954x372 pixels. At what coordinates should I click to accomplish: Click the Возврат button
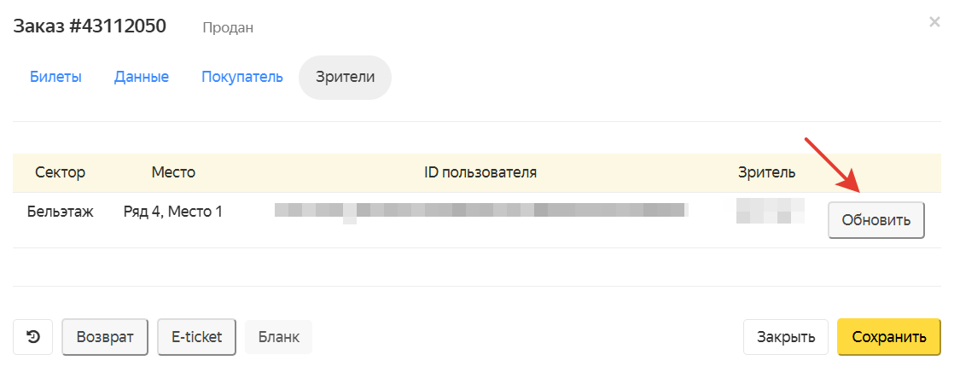[x=105, y=337]
